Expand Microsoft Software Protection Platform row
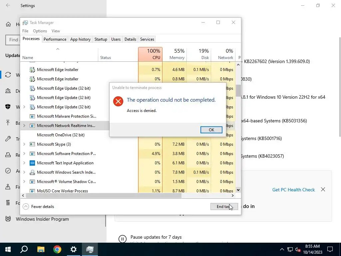The width and height of the screenshot is (341, 256). (x=24, y=153)
